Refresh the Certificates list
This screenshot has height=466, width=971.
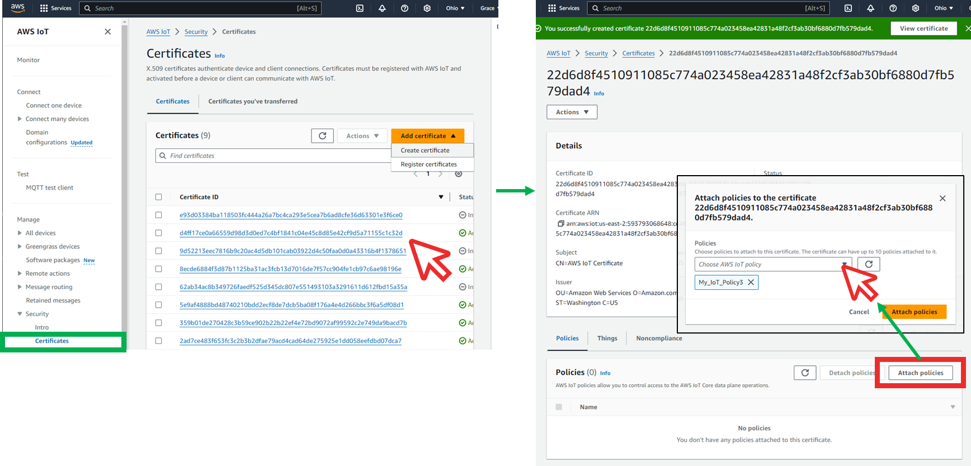point(322,136)
